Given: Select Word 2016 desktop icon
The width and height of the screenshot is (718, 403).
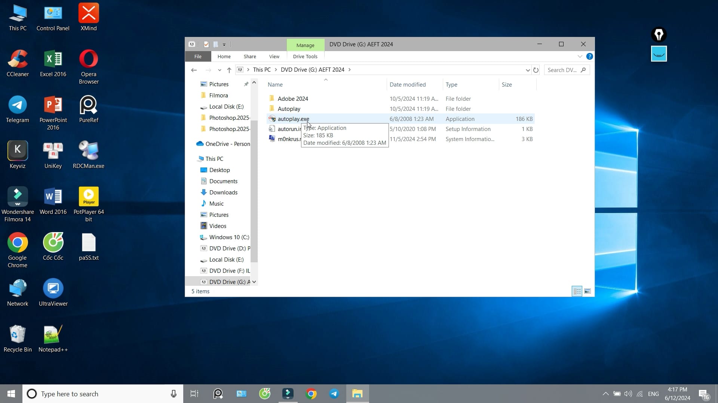Looking at the screenshot, I should pos(53,201).
